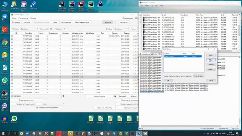The height and width of the screenshot is (136, 242).
Task: Open the WhatsApp desktop shortcut
Action: [x=5, y=82]
